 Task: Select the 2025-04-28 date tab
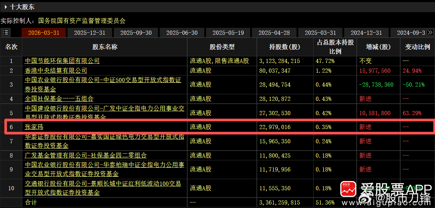274,33
